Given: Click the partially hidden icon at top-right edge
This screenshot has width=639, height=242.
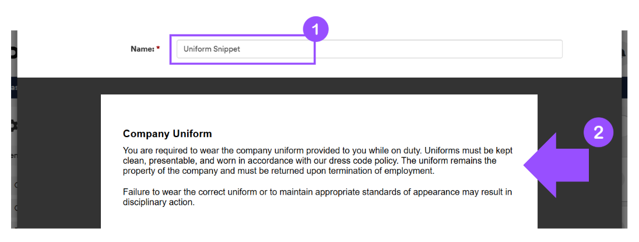Looking at the screenshot, I should point(624,53).
